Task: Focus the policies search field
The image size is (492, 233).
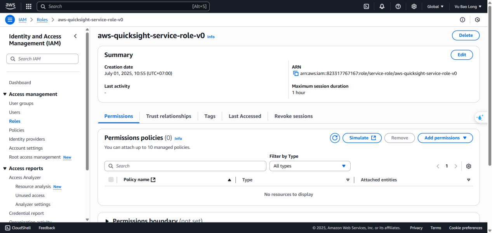Action: [x=185, y=166]
